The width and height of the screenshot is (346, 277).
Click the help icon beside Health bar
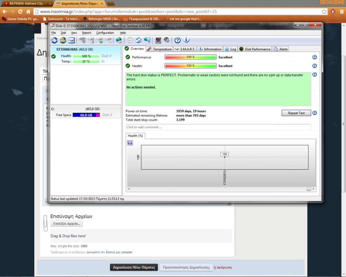315,66
